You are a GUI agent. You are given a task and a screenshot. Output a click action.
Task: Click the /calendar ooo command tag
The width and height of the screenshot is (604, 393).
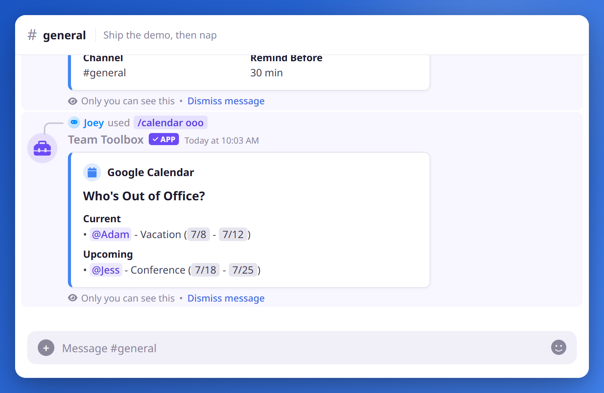[171, 123]
